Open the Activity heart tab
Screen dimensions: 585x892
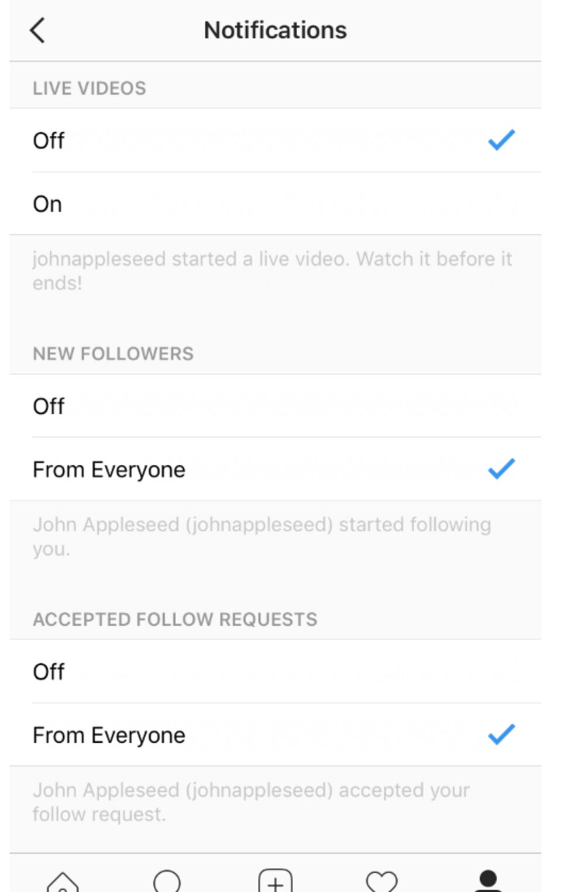(381, 881)
